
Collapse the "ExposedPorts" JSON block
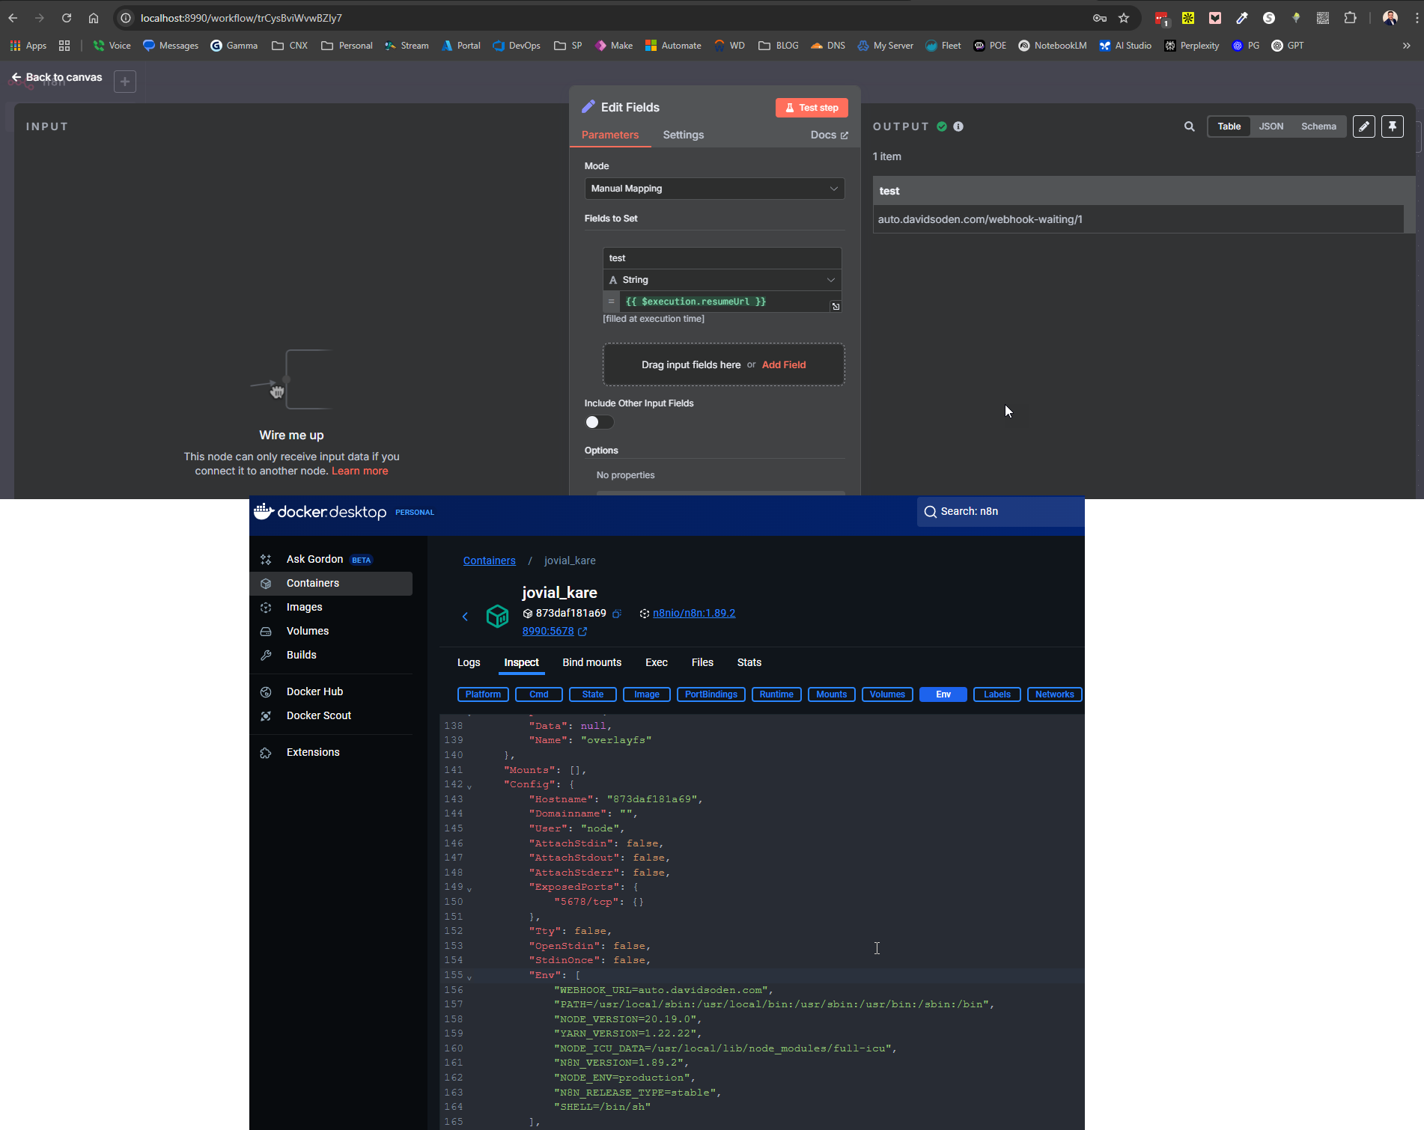coord(469,889)
